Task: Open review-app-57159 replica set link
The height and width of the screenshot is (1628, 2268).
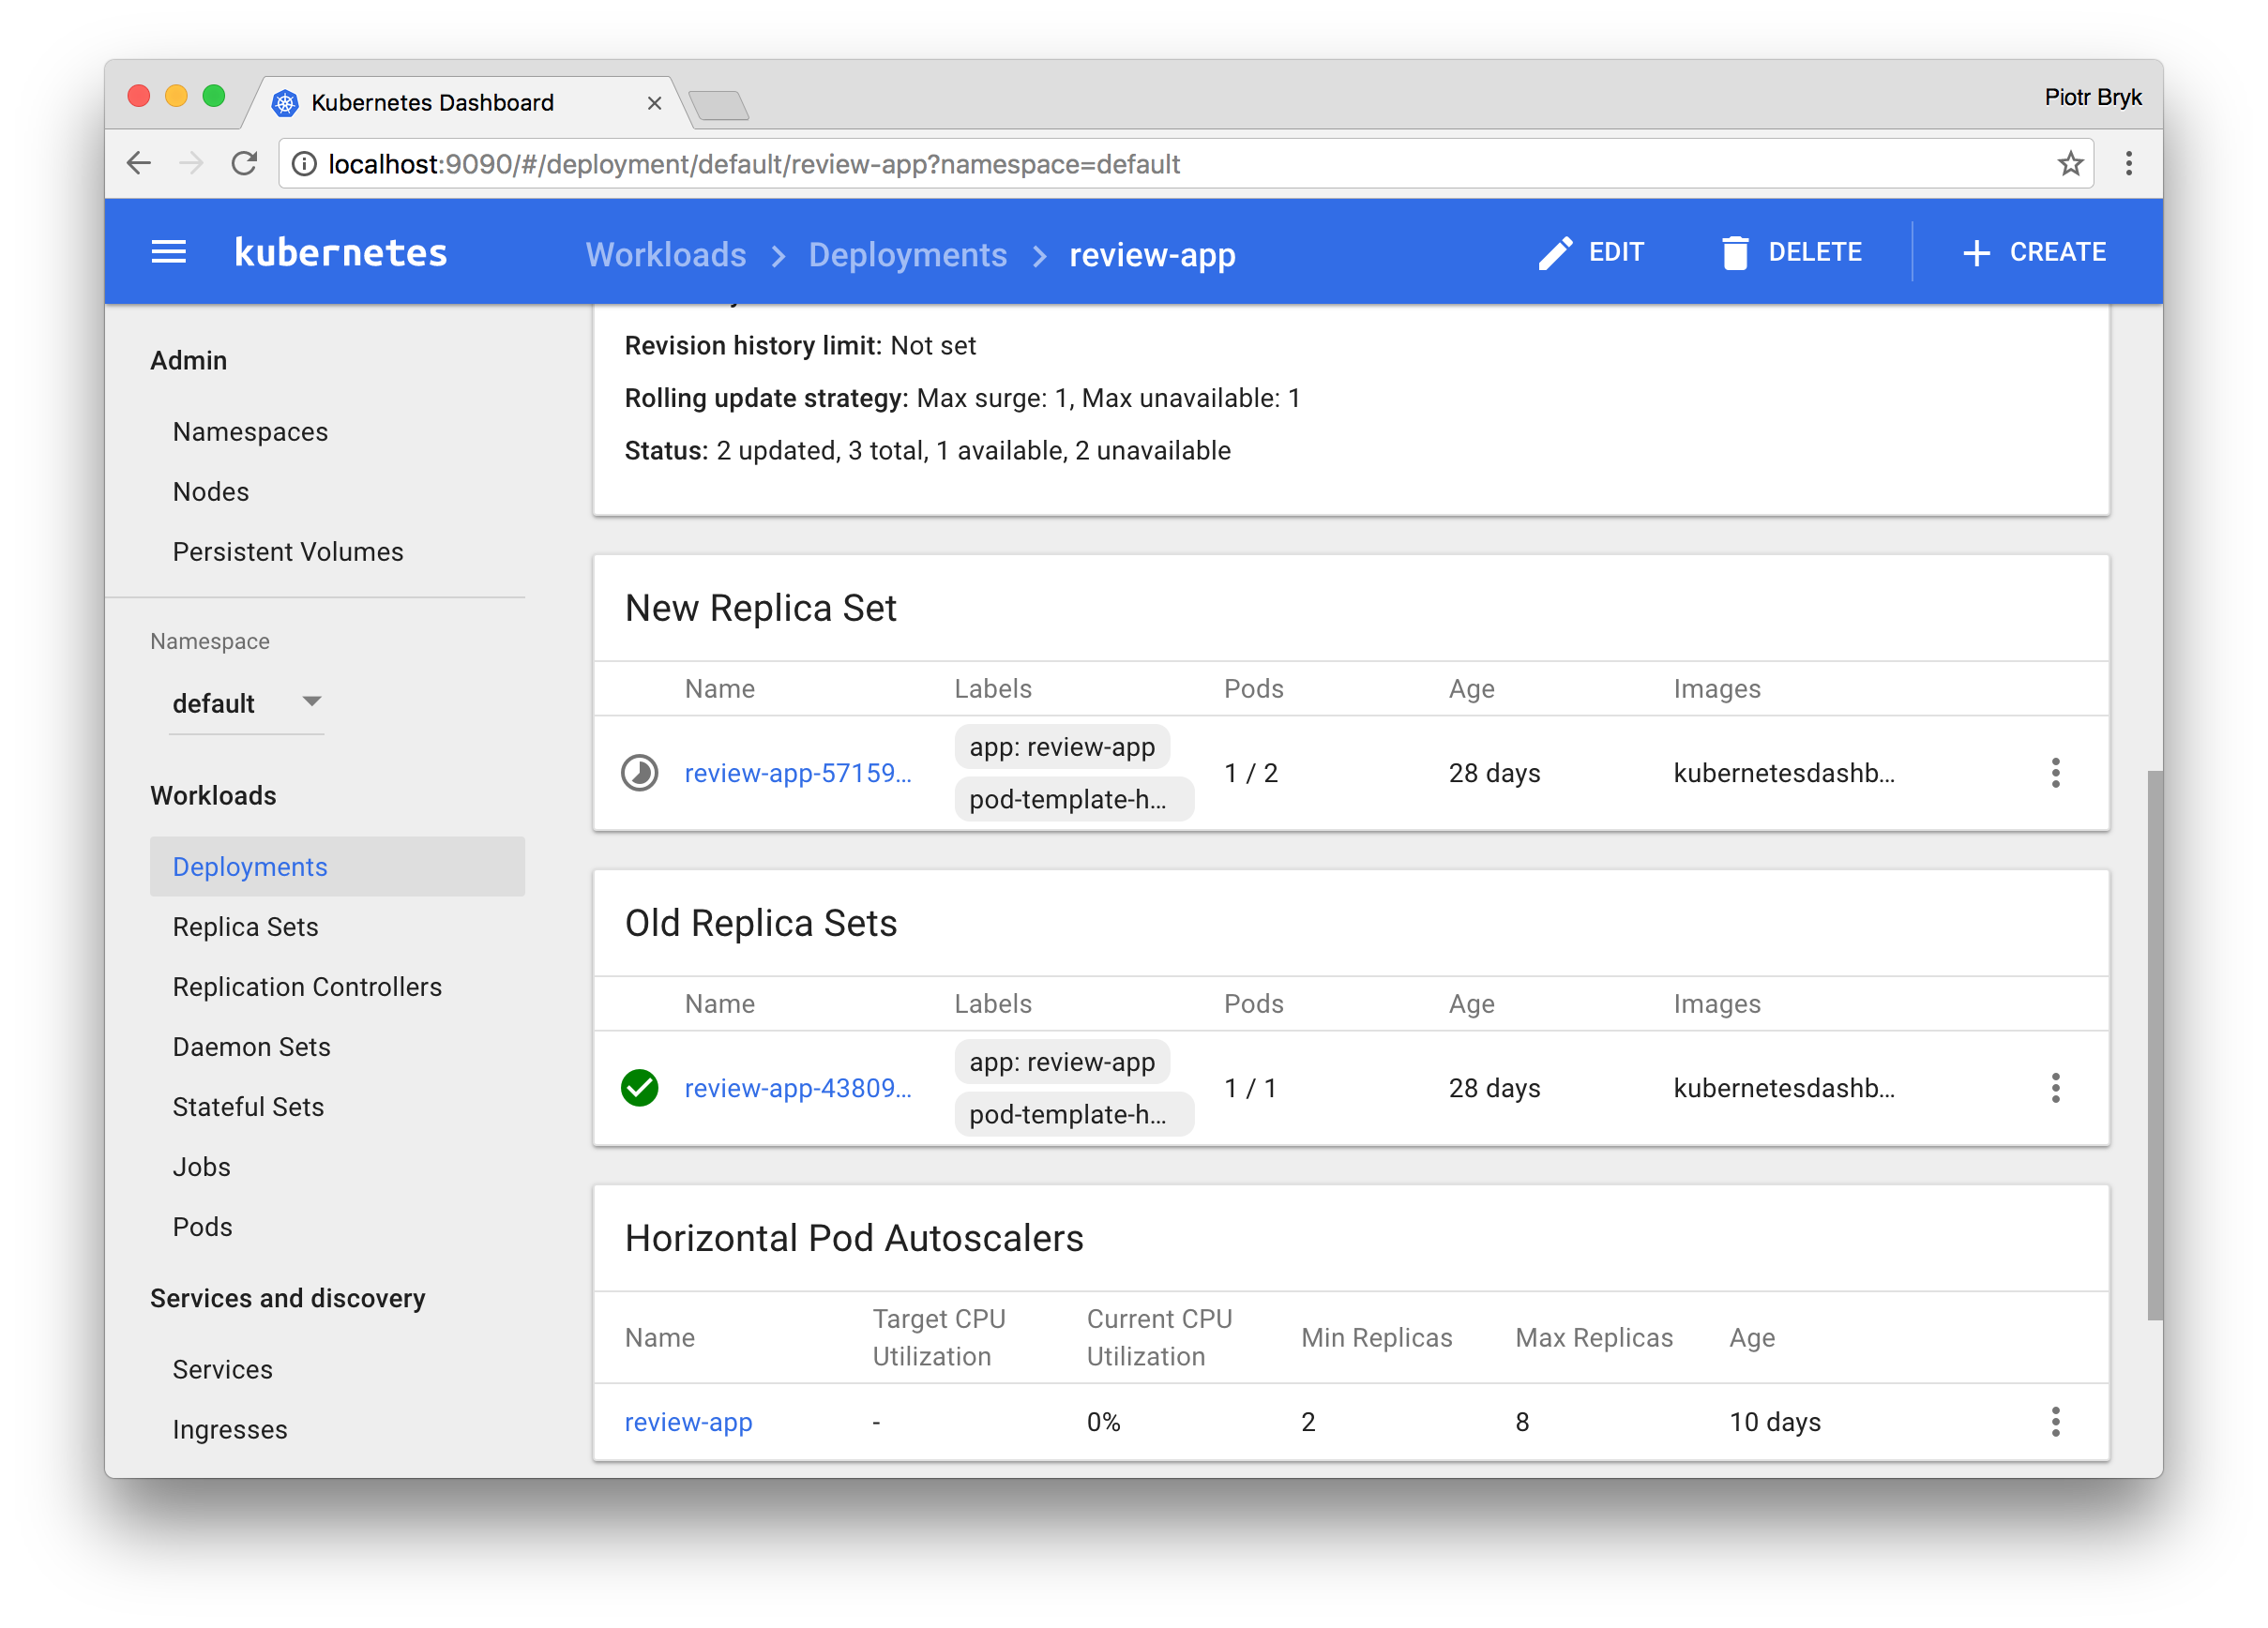Action: click(x=797, y=773)
